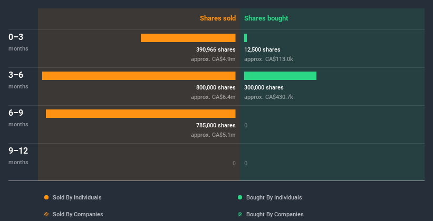433x221 pixels.
Task: Click the 785,000 shares value
Action: click(216, 125)
